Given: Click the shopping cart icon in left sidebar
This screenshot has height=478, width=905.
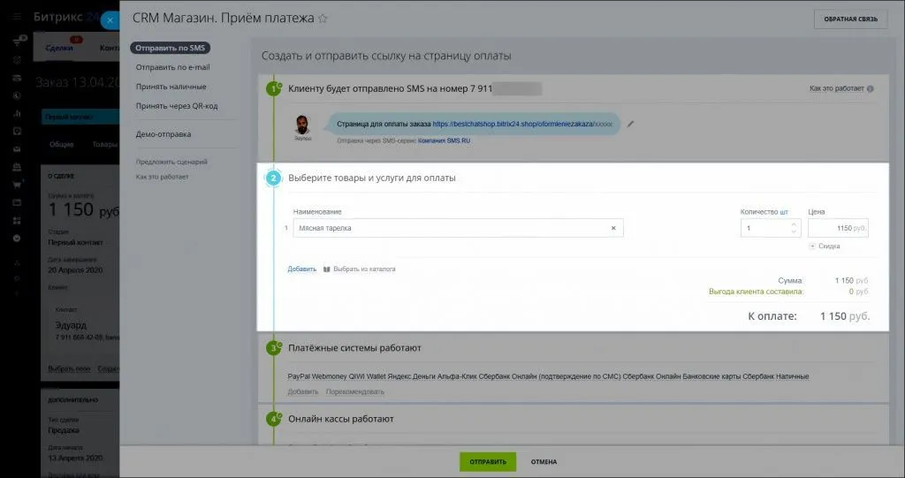Looking at the screenshot, I should [17, 185].
